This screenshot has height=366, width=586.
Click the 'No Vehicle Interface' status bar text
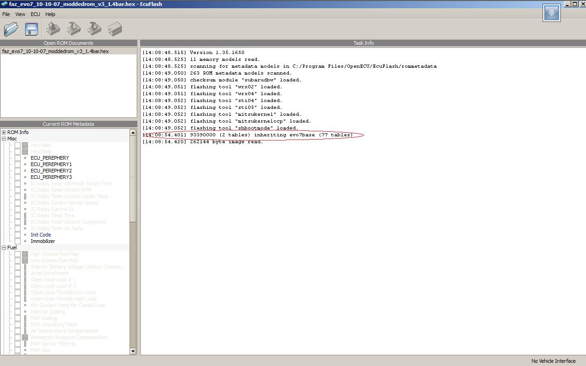coord(553,361)
